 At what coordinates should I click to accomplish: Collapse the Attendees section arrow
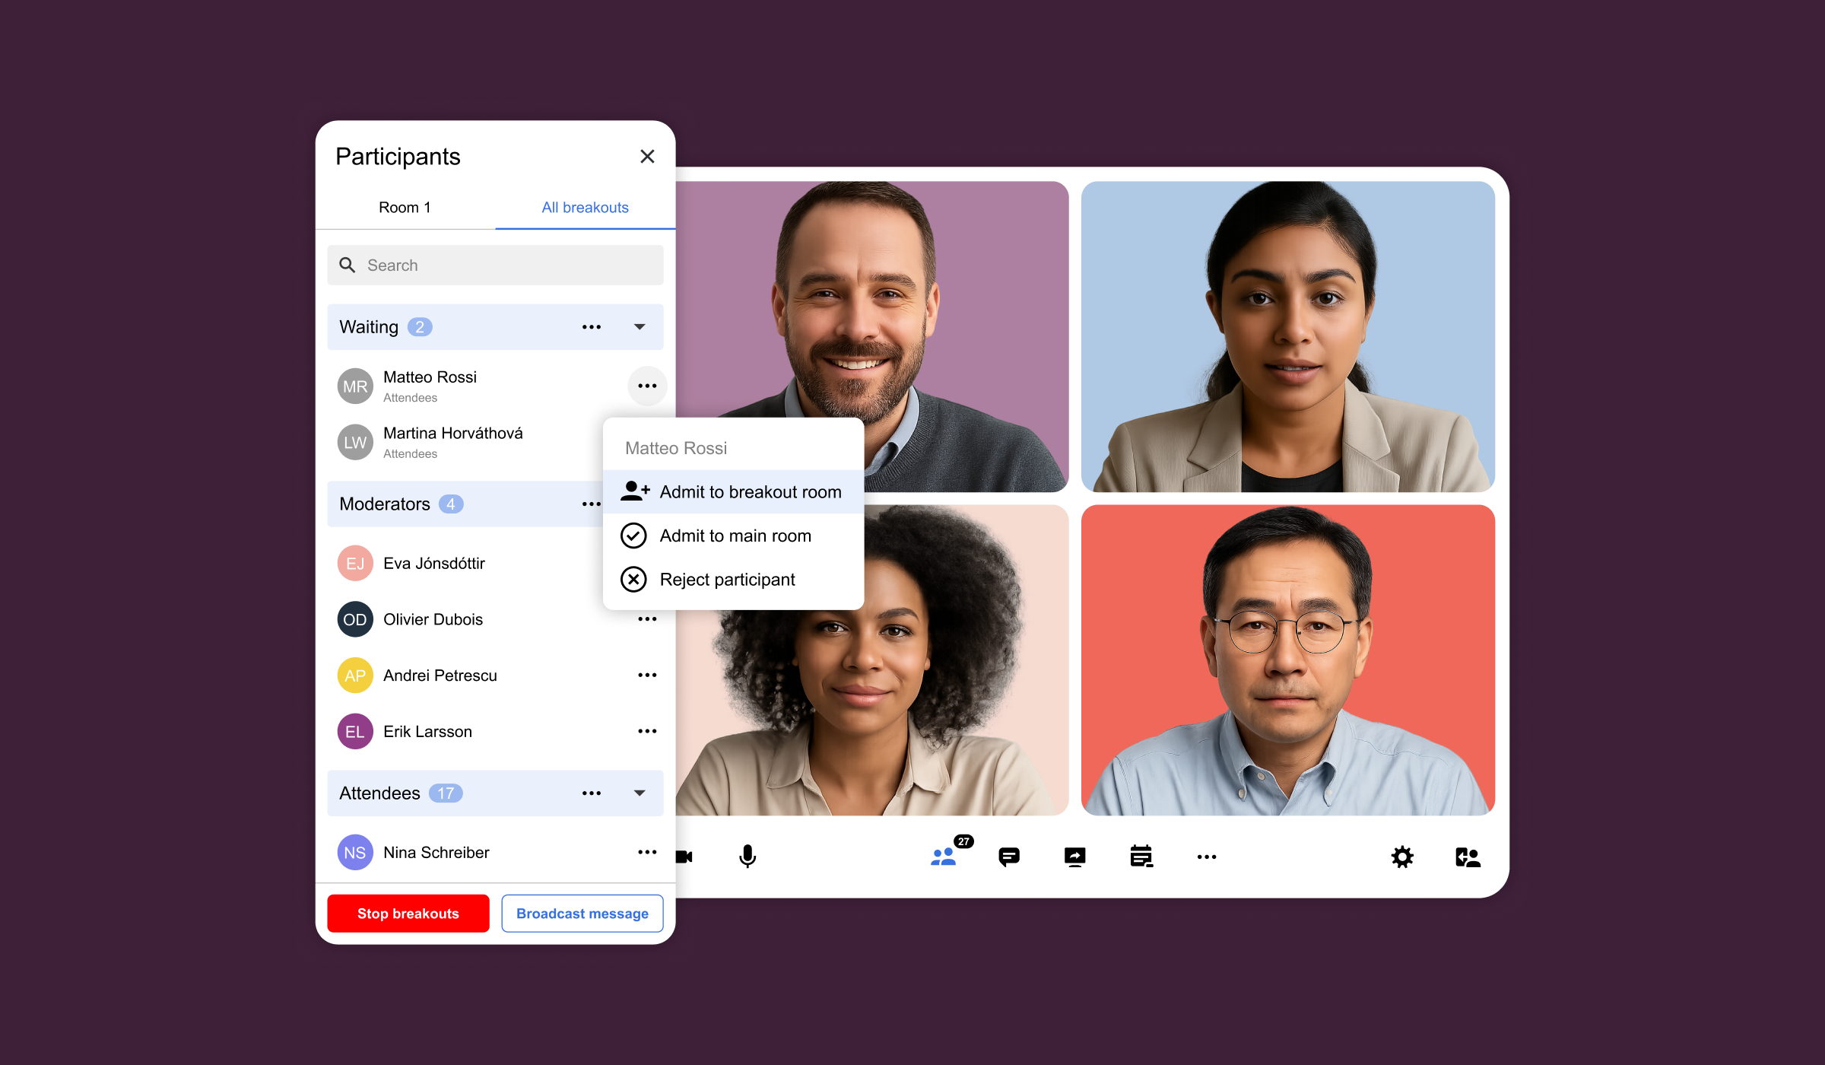(x=640, y=793)
